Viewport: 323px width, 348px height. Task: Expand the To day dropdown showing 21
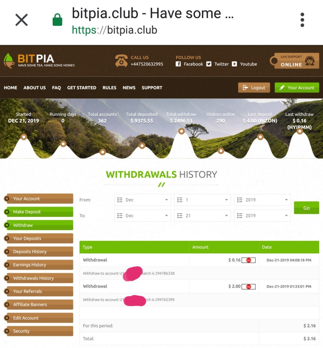tap(202, 216)
